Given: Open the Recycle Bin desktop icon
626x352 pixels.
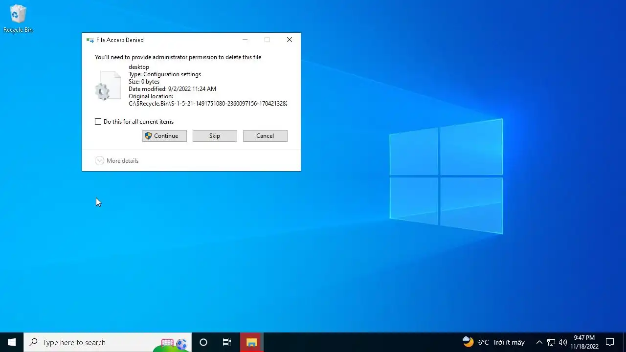Looking at the screenshot, I should click(18, 19).
